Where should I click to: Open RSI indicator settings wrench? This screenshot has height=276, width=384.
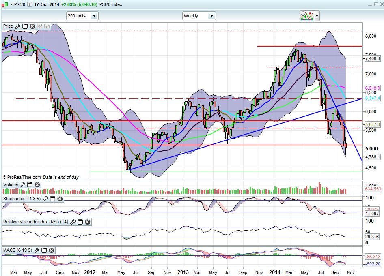73,222
